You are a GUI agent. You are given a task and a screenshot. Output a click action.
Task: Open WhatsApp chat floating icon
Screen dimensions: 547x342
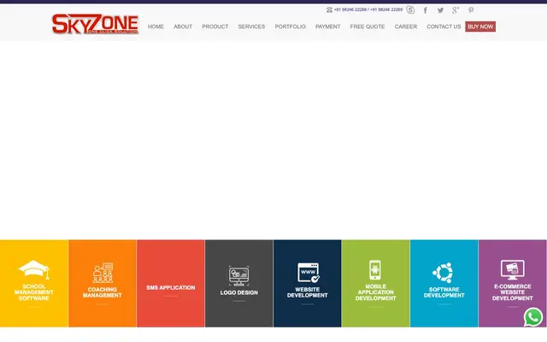(533, 317)
